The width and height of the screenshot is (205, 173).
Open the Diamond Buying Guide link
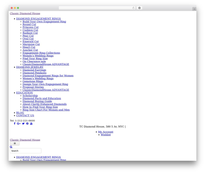pyautogui.click(x=37, y=101)
